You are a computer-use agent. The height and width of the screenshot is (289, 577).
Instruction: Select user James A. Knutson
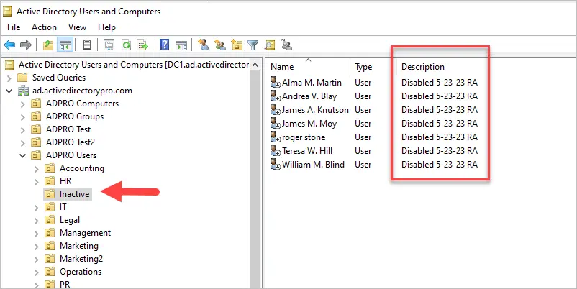315,110
